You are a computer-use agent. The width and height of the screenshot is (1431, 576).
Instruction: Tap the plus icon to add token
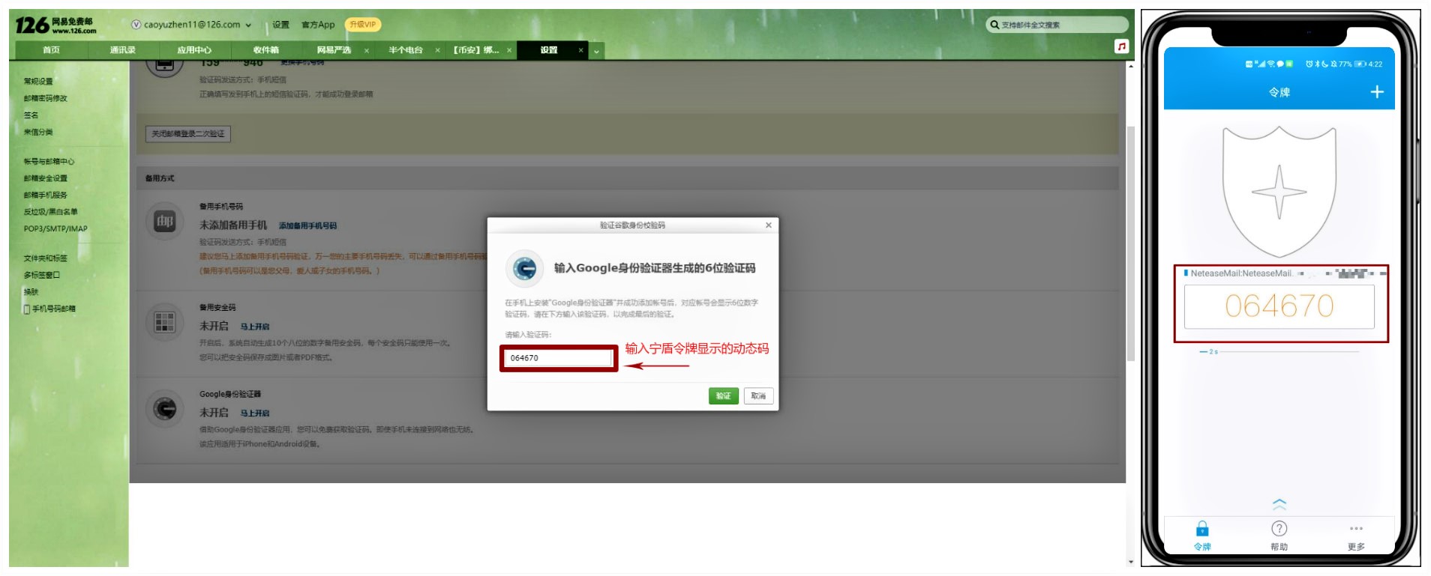pos(1376,92)
